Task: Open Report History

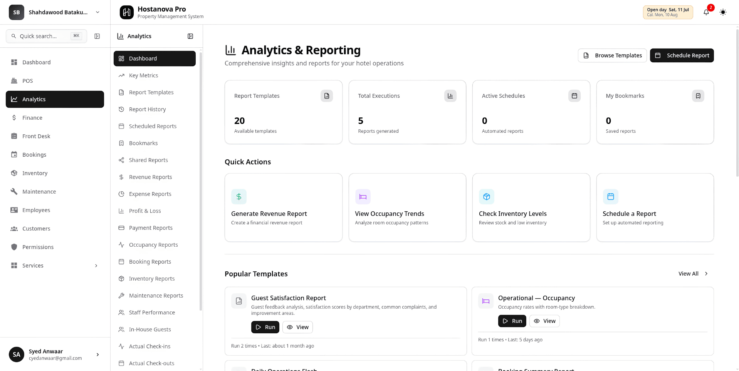Action: click(155, 109)
